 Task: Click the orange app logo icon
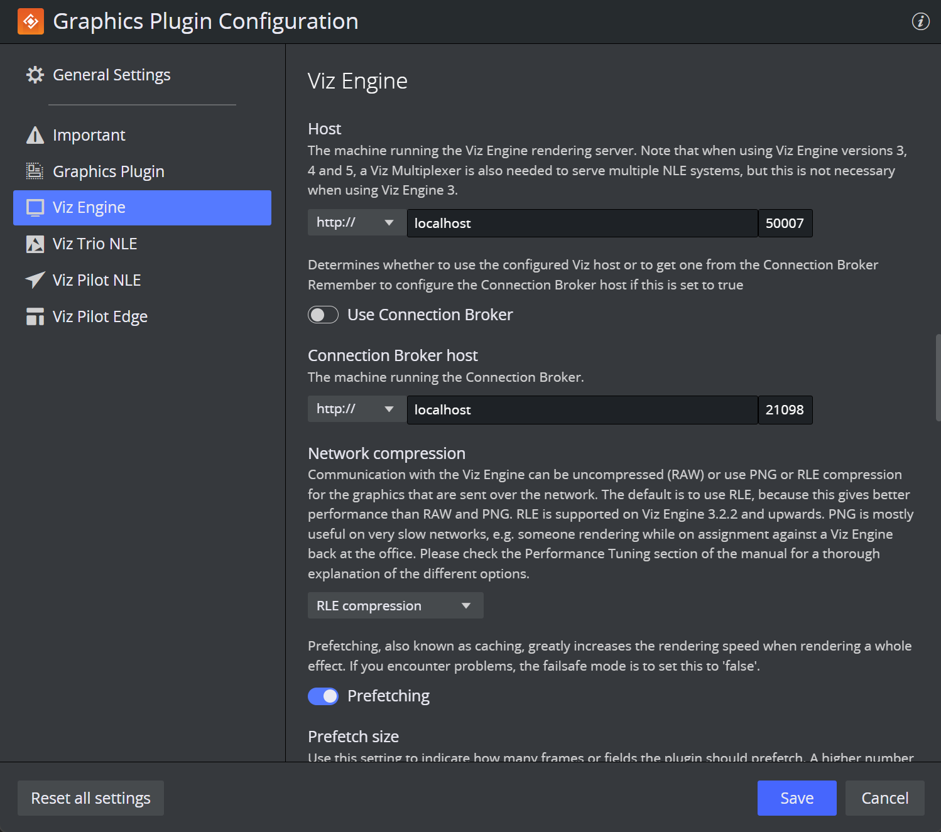coord(31,21)
